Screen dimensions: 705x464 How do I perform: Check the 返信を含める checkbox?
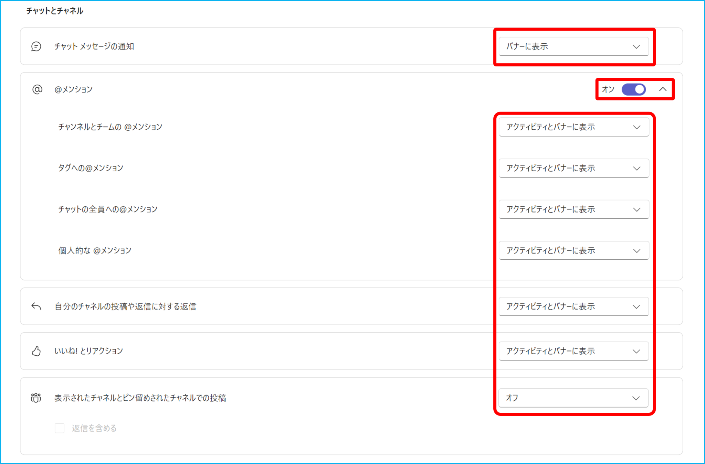[60, 428]
